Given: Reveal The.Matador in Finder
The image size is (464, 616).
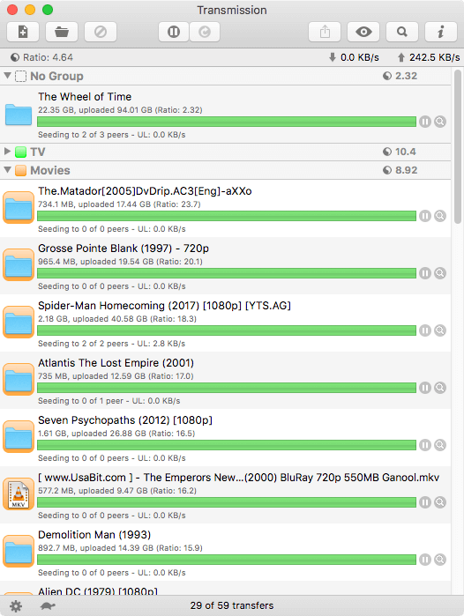Looking at the screenshot, I should coord(440,216).
